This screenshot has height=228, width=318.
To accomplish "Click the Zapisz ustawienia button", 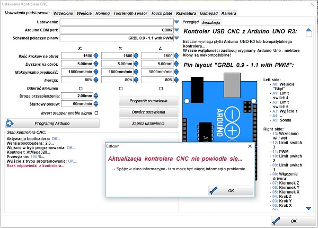I will (148, 124).
